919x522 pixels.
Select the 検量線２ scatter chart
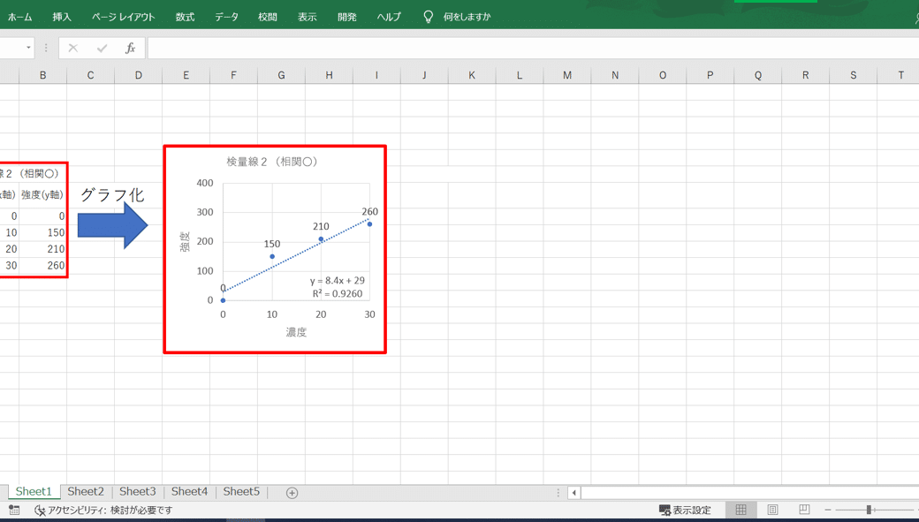(x=274, y=247)
